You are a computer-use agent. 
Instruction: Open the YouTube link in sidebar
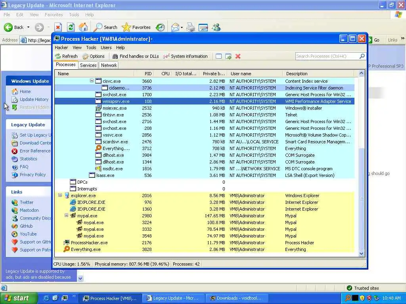tap(28, 234)
